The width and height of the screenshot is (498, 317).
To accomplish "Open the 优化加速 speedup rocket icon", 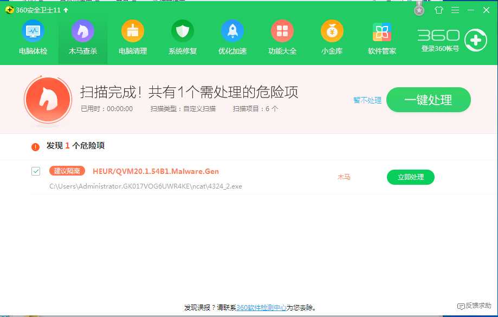I will pos(232,37).
